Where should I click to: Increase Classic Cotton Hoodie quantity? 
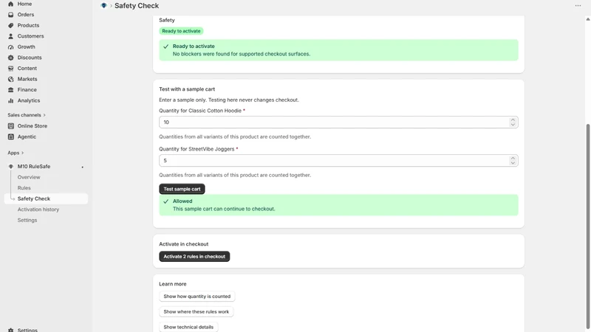point(513,120)
